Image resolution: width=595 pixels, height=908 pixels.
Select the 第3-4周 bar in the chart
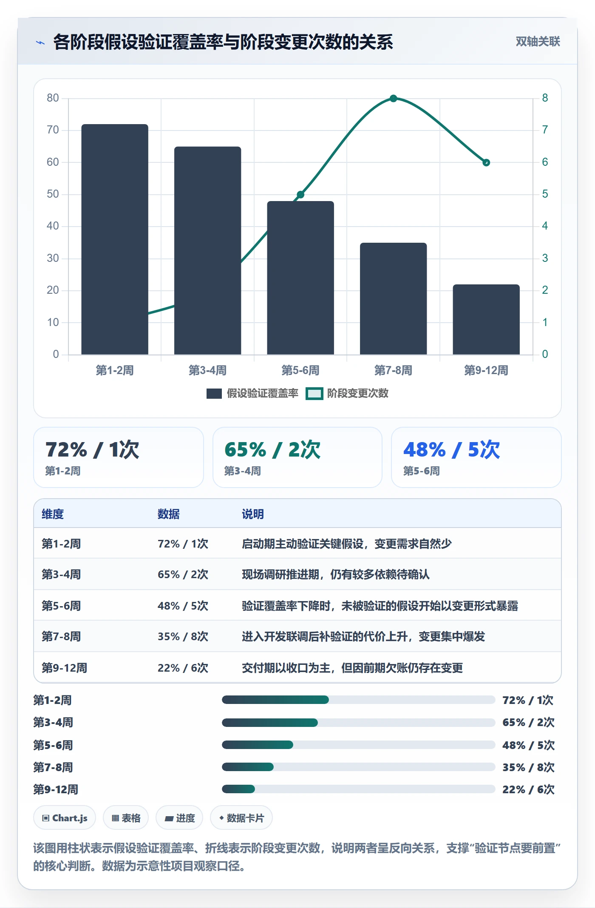click(207, 250)
